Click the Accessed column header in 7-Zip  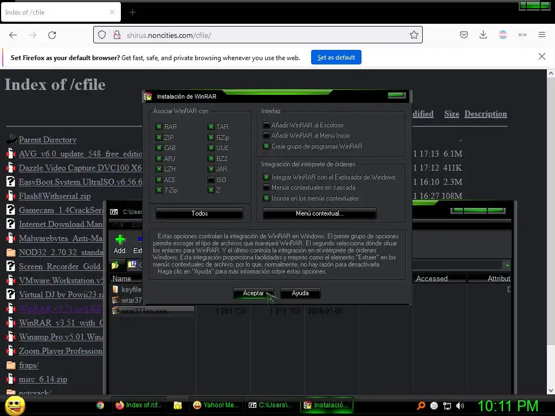[x=439, y=278]
